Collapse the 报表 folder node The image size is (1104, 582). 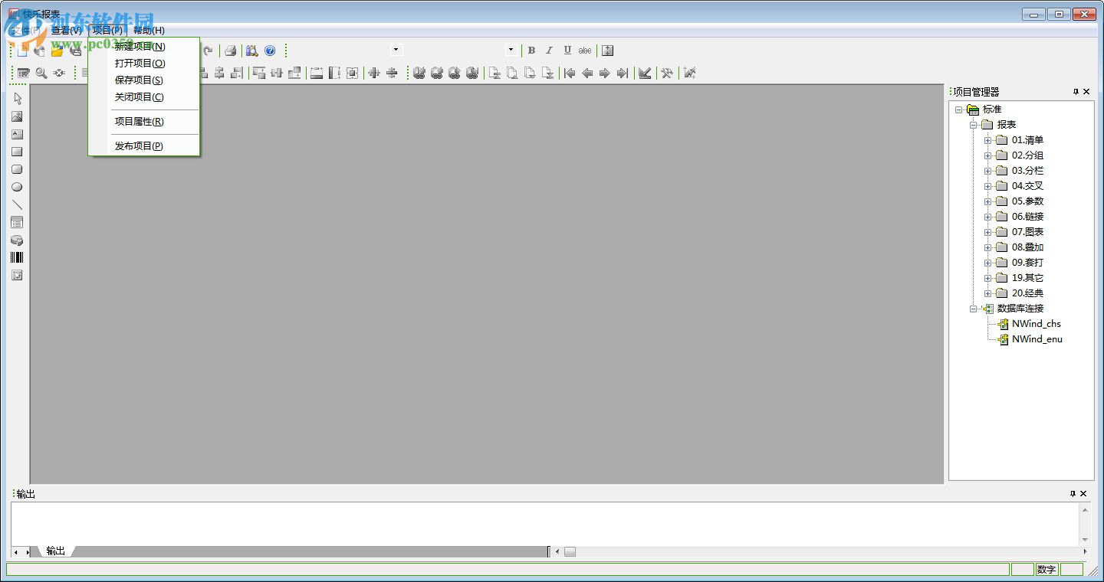click(974, 125)
